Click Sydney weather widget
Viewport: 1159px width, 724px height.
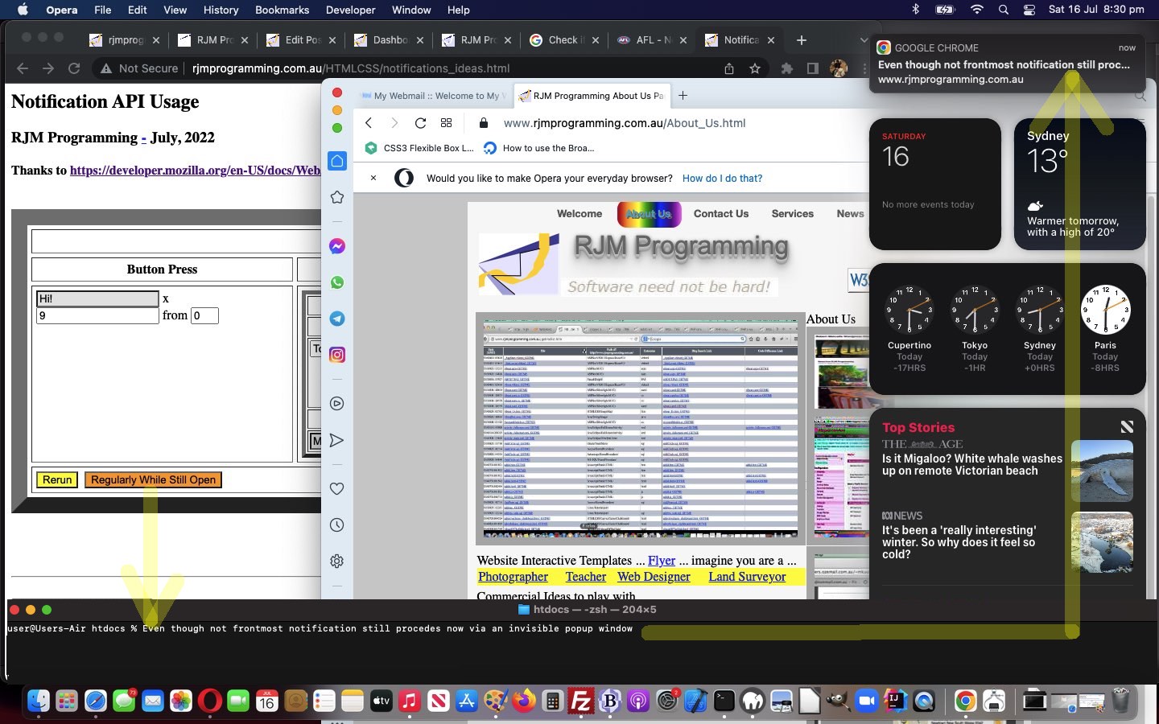point(1079,184)
